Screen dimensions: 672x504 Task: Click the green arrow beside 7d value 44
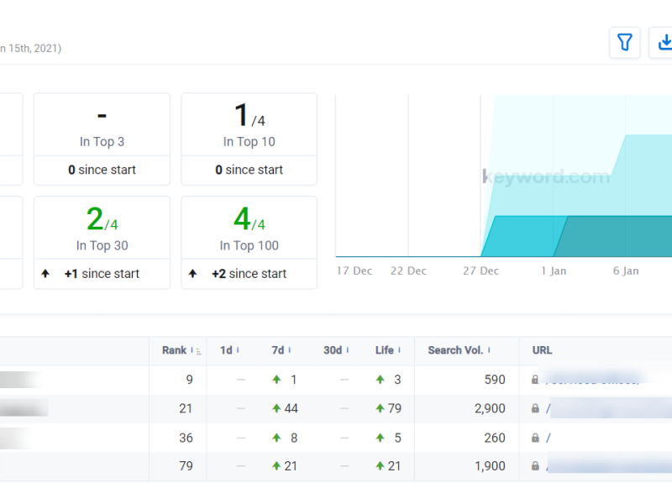click(x=276, y=408)
